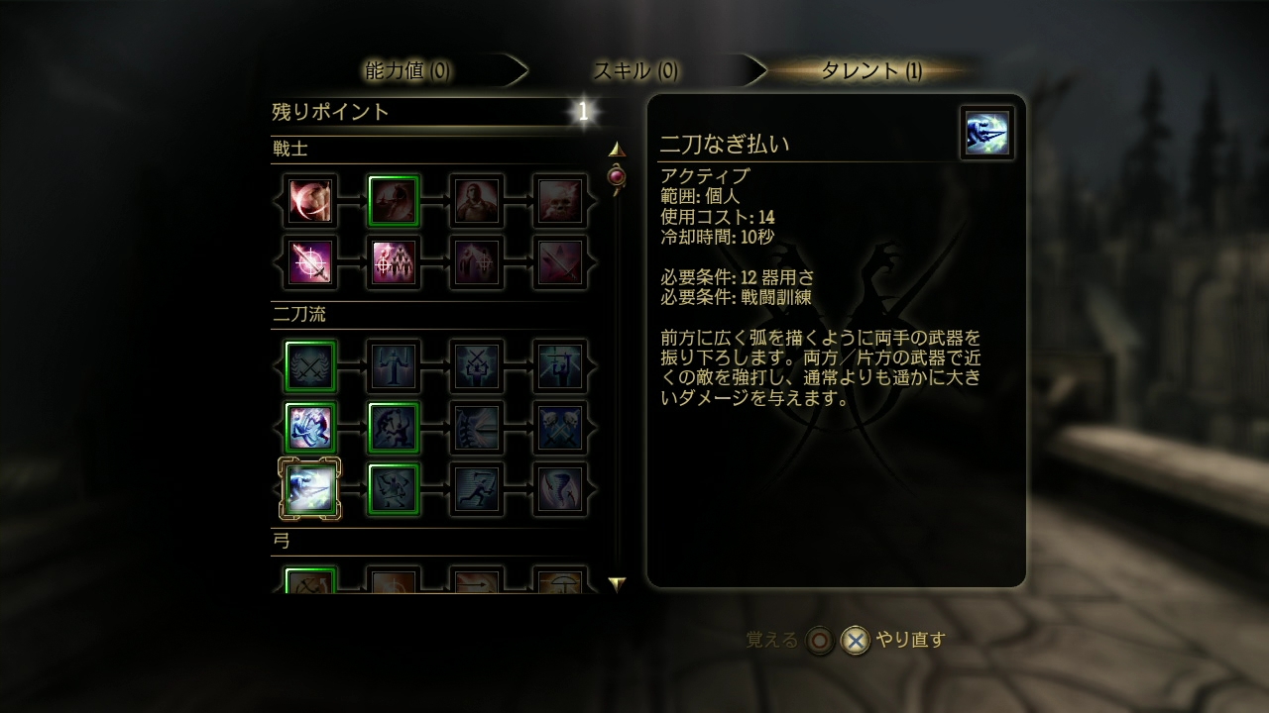The height and width of the screenshot is (713, 1269).
Task: Select the second talent in 二刀流 second row
Action: (394, 427)
